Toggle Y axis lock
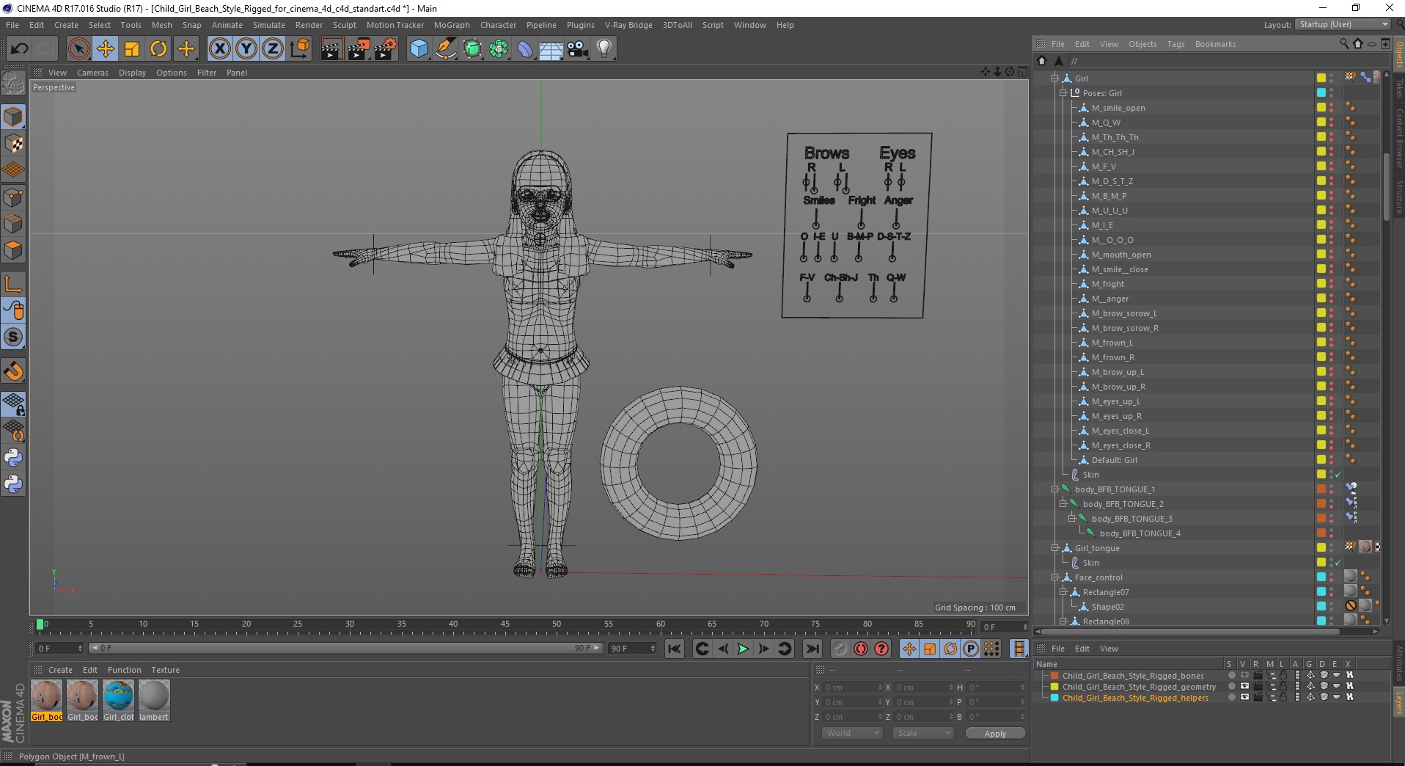 (x=246, y=49)
